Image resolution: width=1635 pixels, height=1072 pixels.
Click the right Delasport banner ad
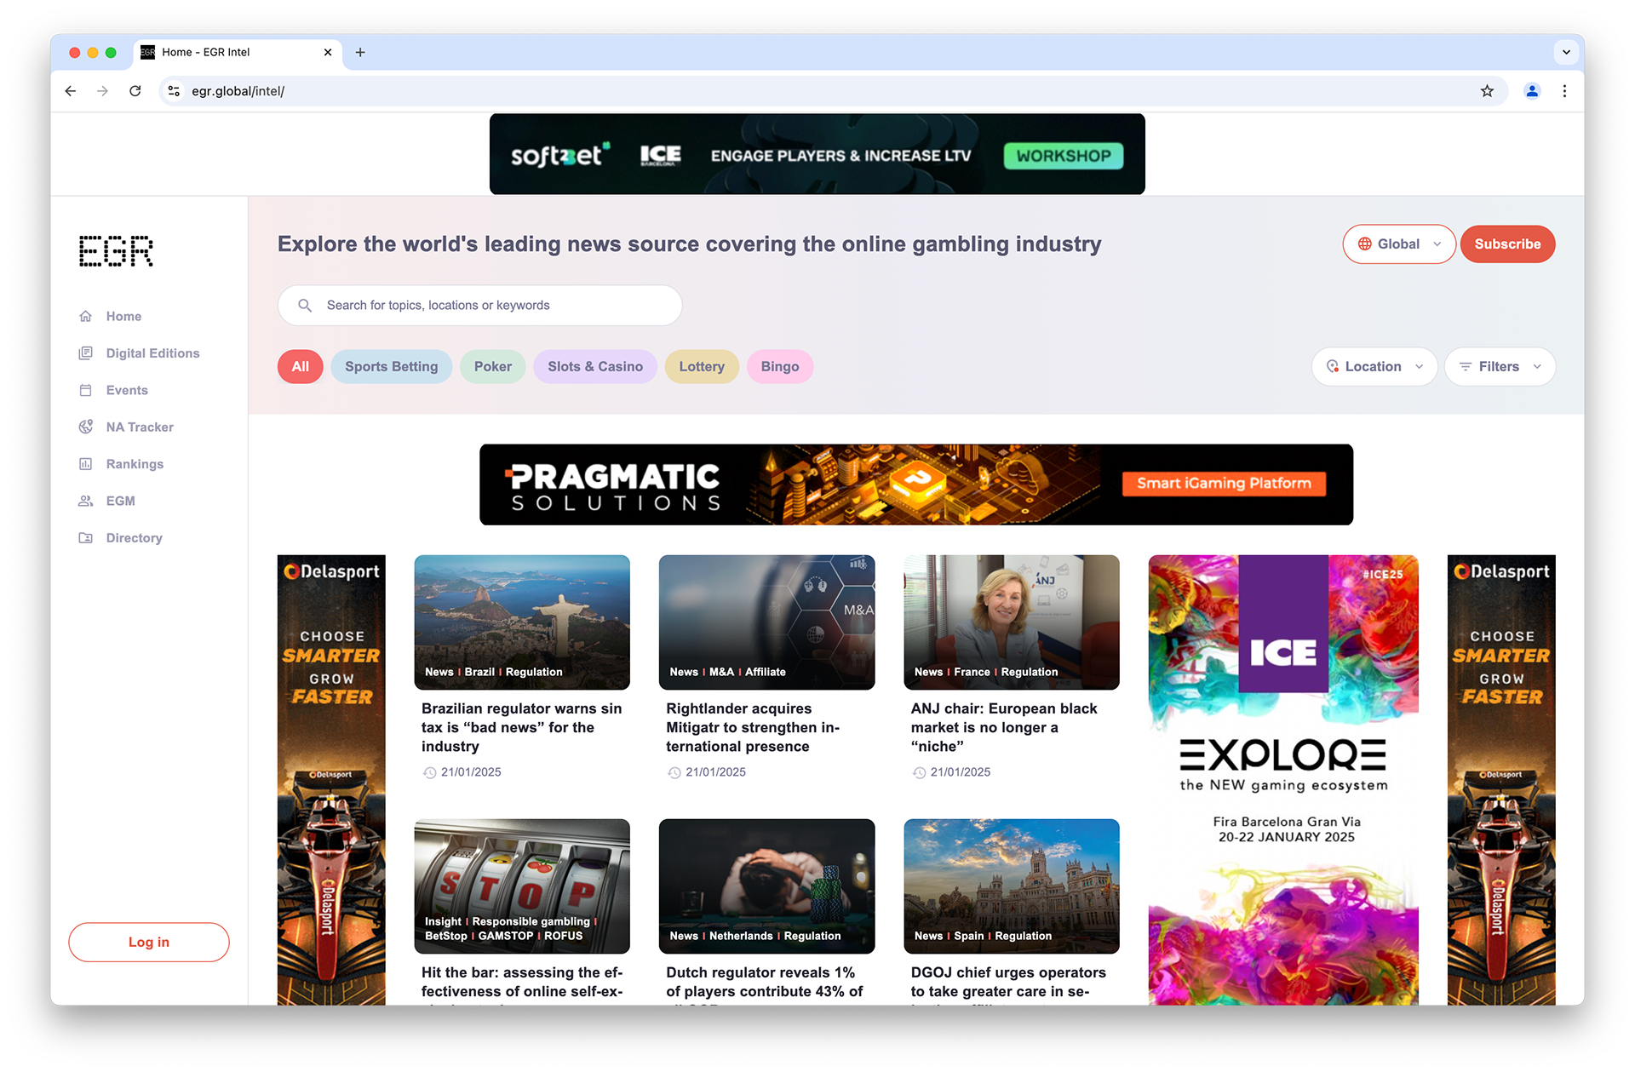coord(1501,779)
